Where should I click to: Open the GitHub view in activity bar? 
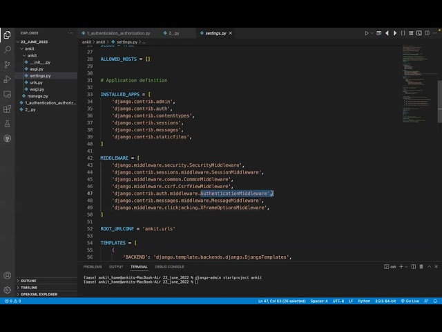8,138
